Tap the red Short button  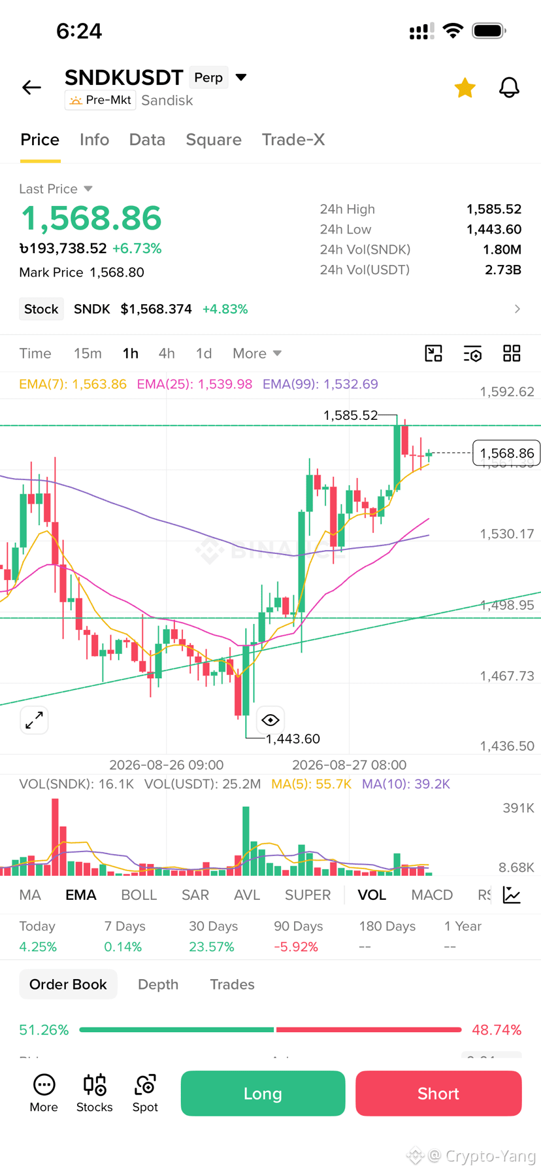pyautogui.click(x=438, y=1094)
